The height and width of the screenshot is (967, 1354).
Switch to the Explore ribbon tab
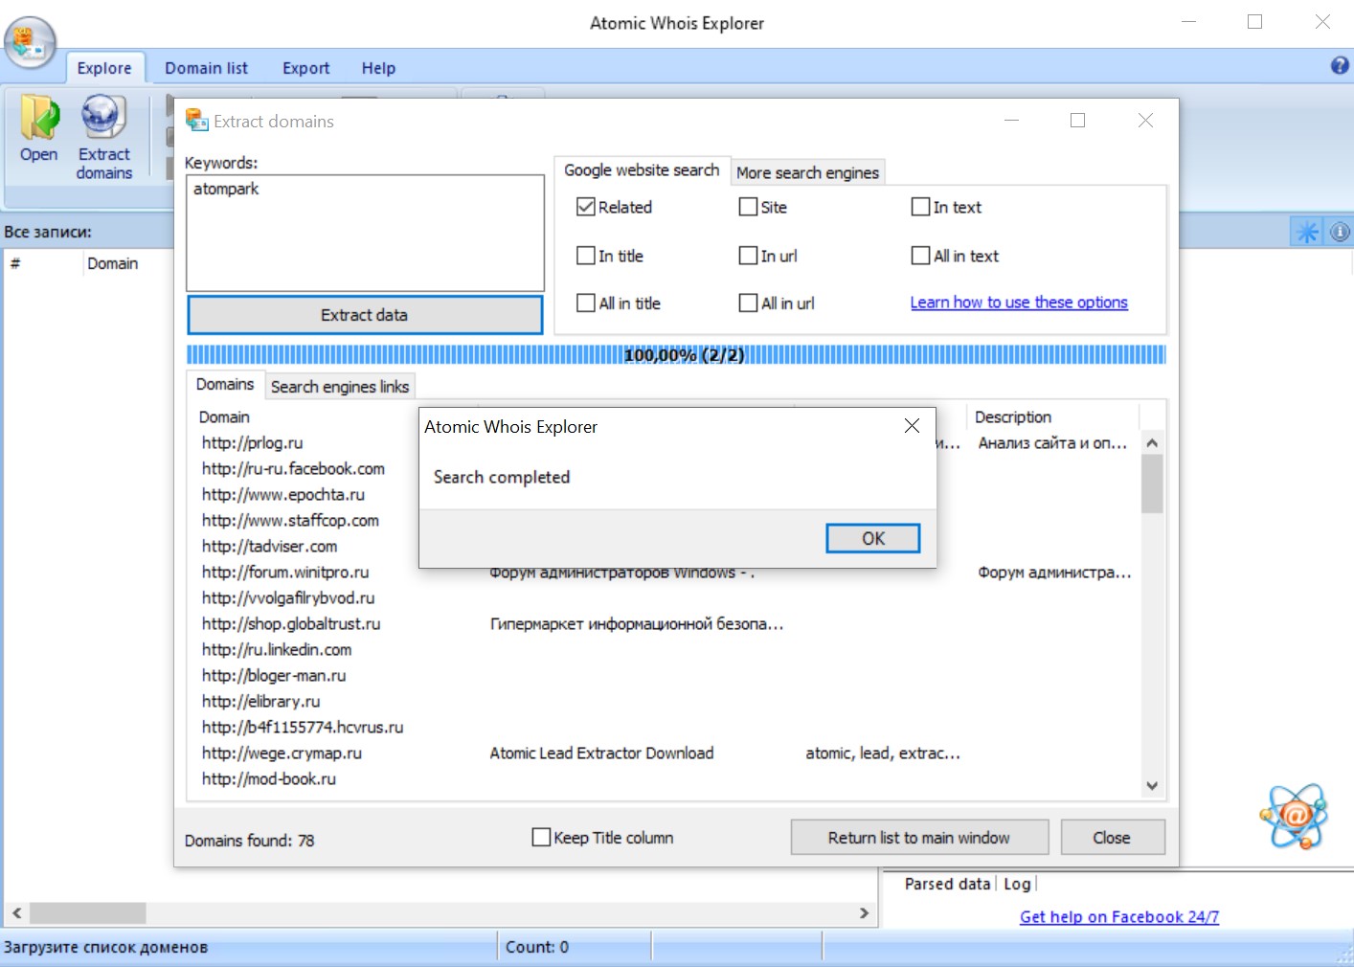pos(104,68)
